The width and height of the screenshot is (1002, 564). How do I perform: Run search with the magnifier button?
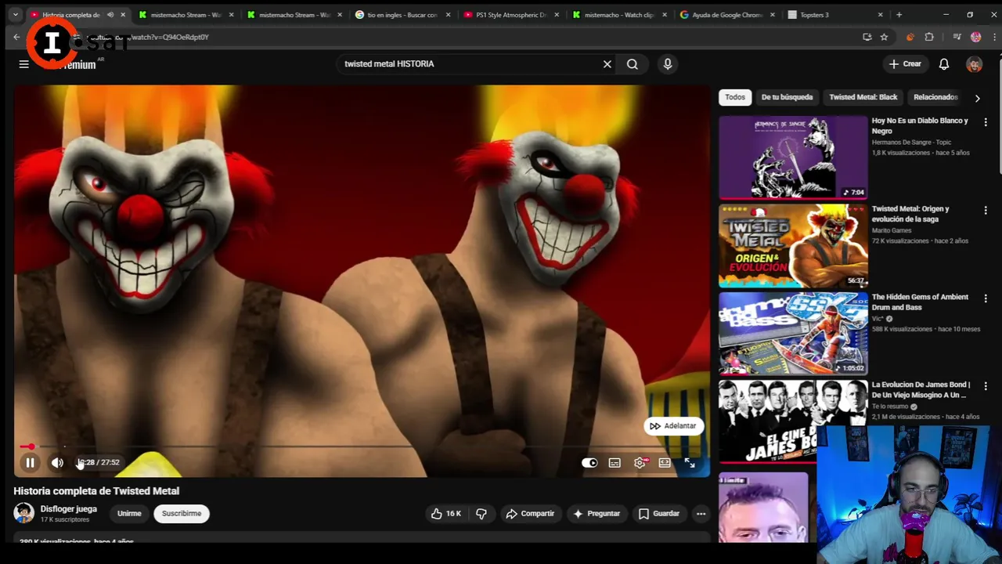click(633, 64)
